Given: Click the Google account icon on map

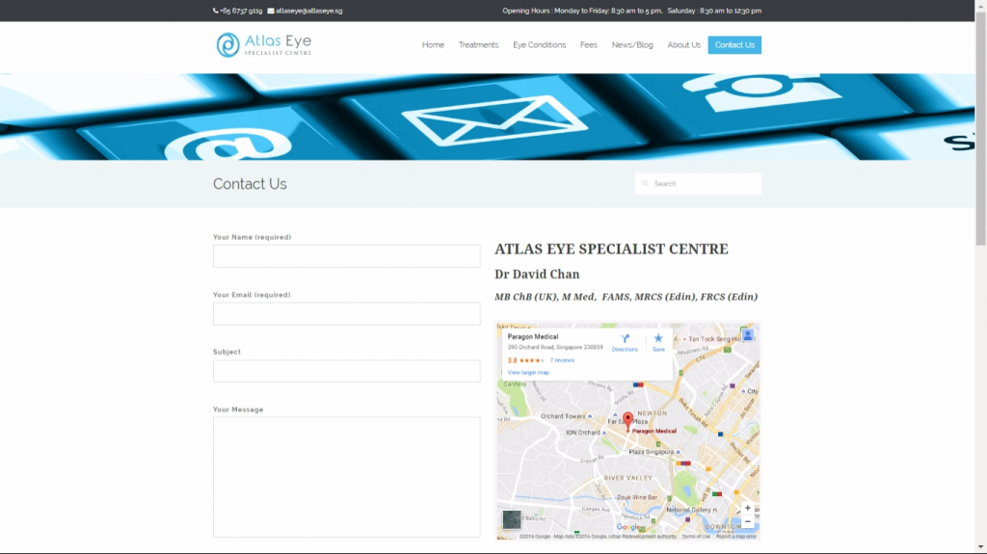Looking at the screenshot, I should click(x=747, y=334).
